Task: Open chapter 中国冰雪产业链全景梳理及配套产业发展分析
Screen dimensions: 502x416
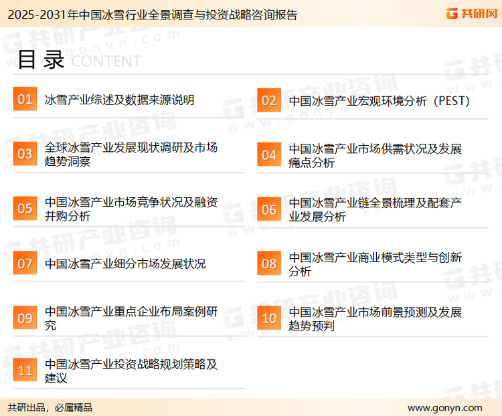Action: (375, 210)
